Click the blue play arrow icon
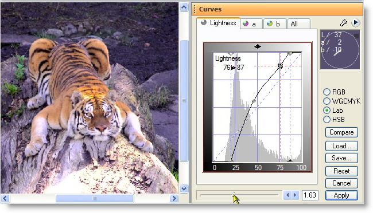This screenshot has width=373, height=213. (356, 23)
